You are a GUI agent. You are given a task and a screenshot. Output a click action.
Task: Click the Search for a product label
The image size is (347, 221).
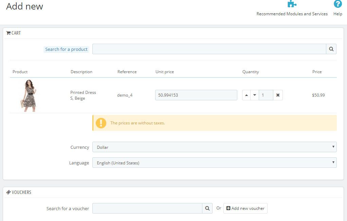66,49
